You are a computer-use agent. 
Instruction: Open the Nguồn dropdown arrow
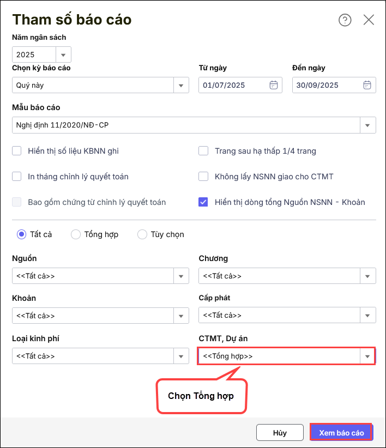click(x=181, y=276)
